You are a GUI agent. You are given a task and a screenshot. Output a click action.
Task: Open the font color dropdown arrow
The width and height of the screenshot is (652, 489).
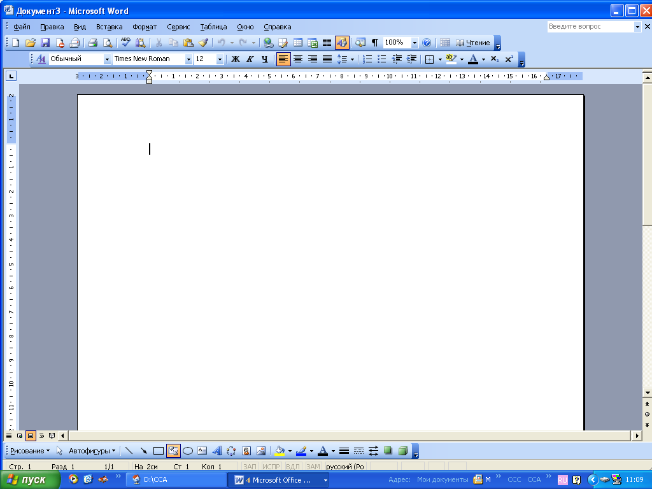click(483, 59)
